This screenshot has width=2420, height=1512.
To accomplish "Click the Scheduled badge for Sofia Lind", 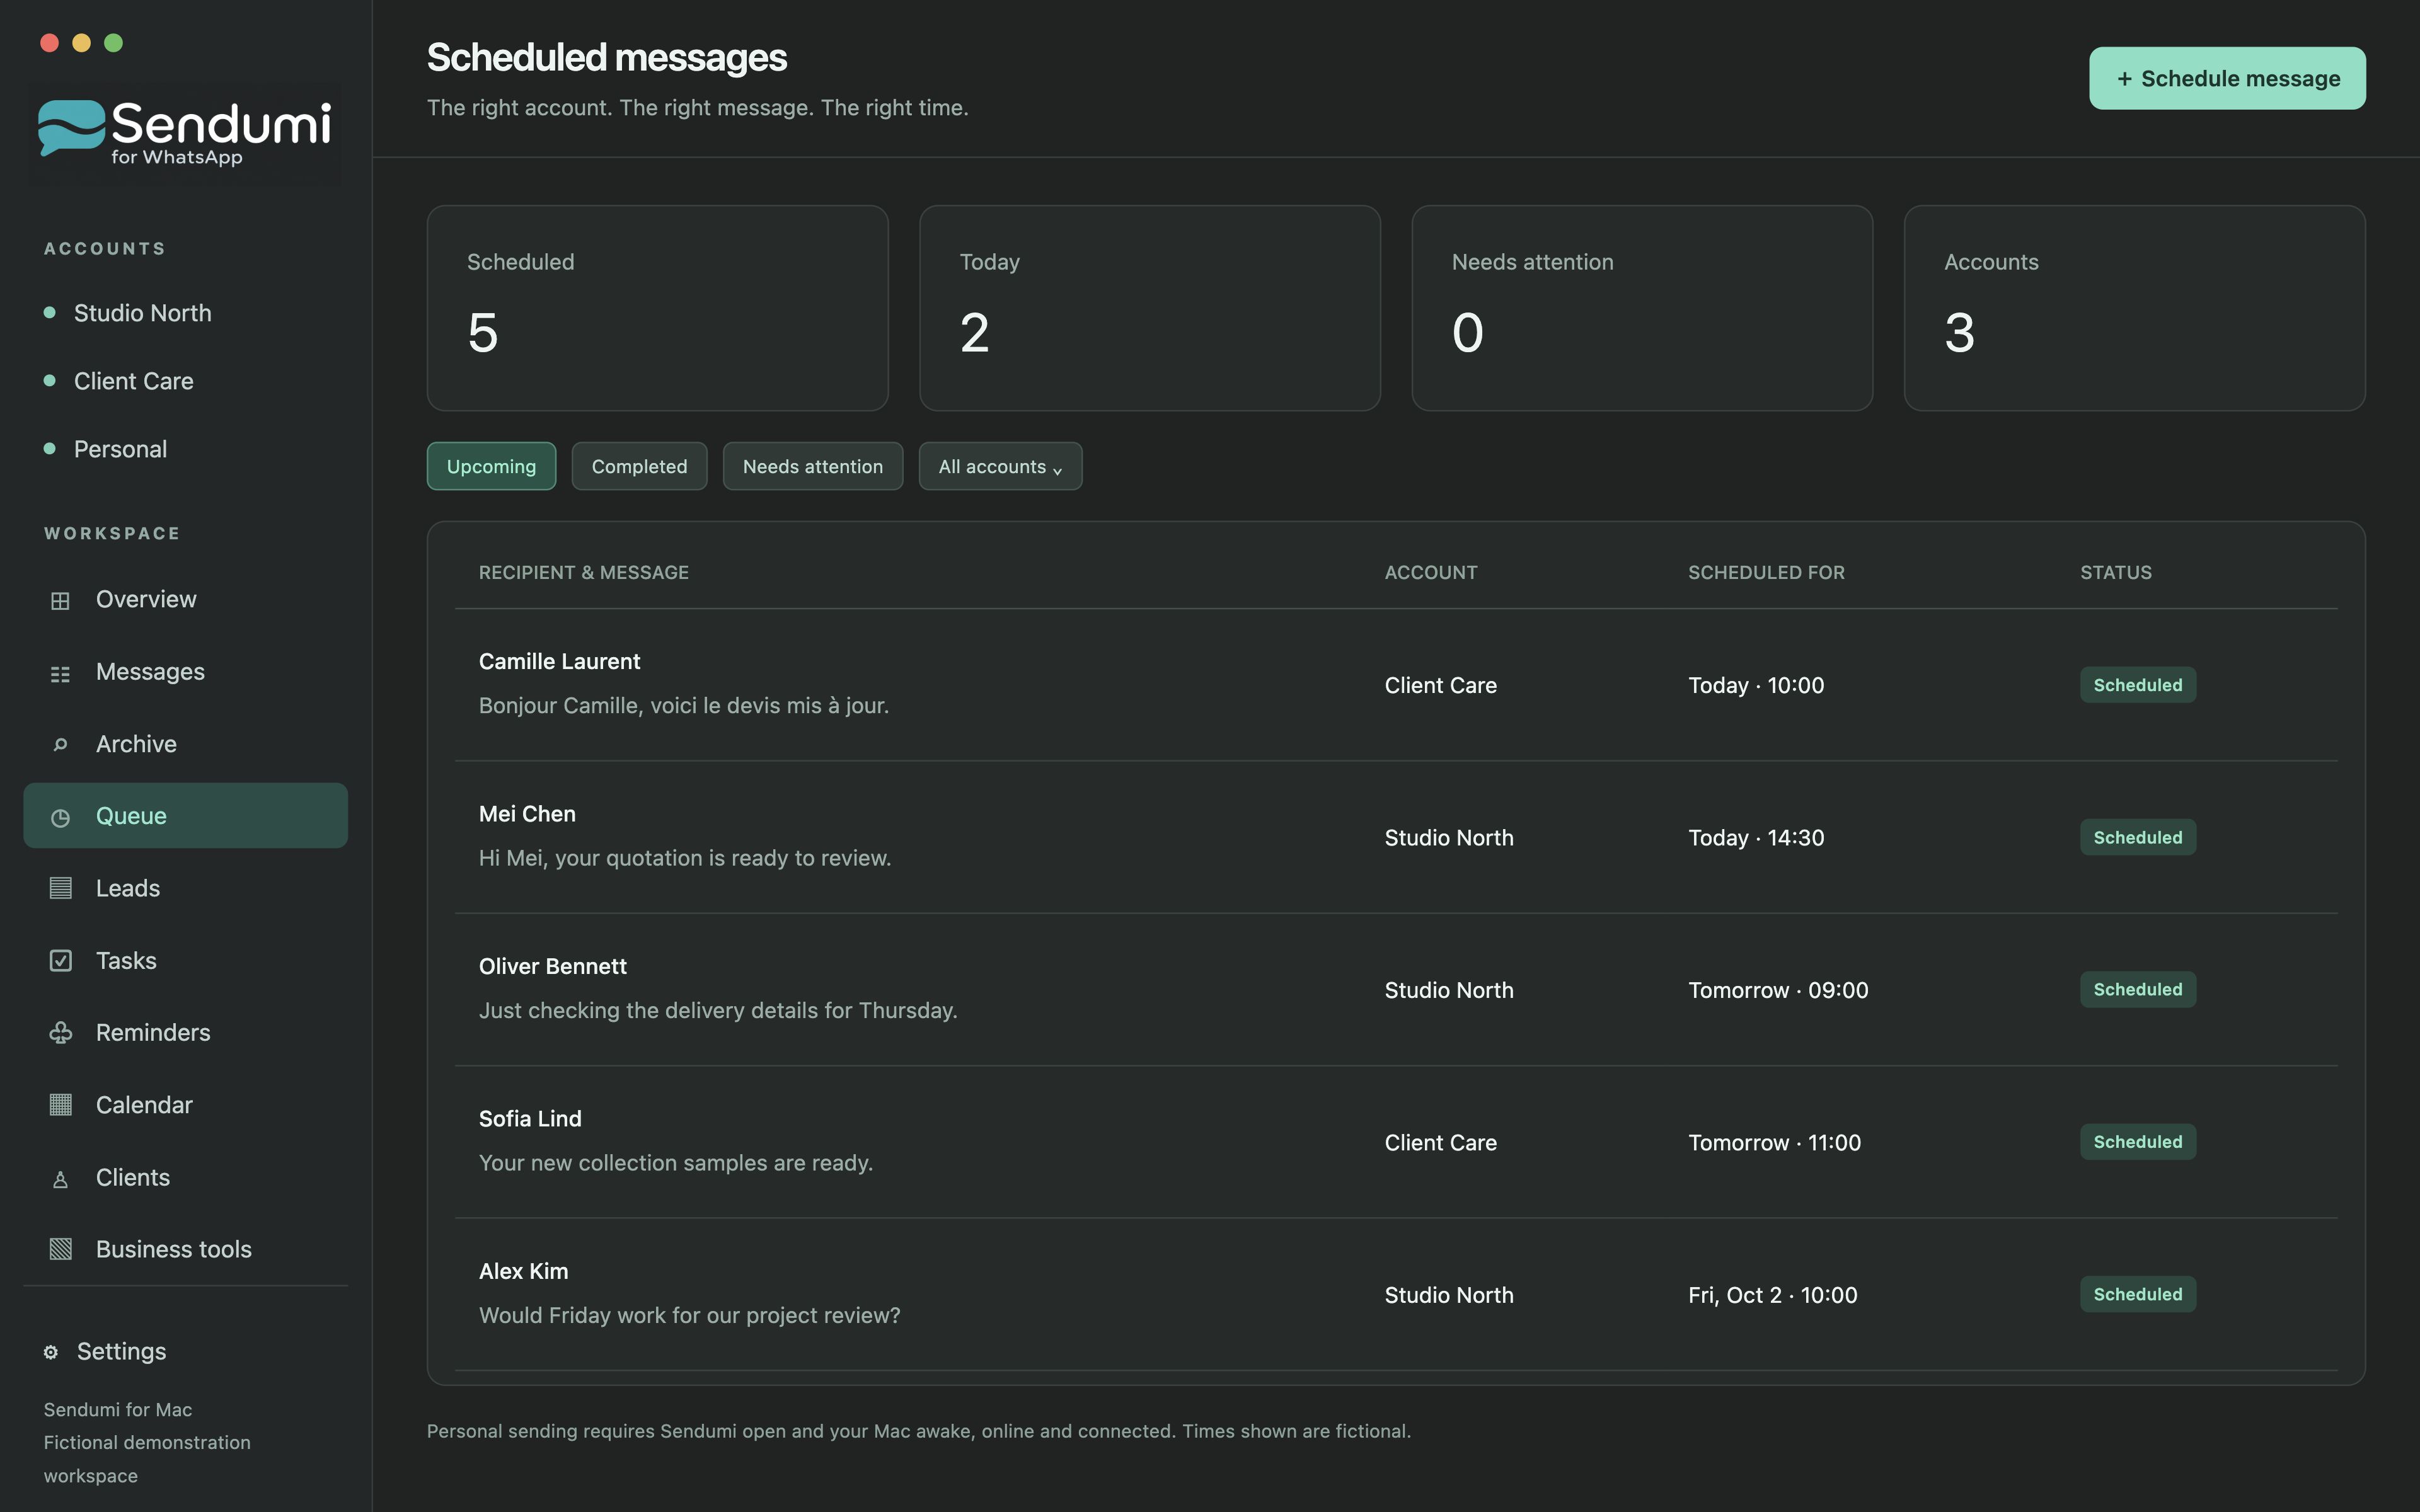I will pyautogui.click(x=2138, y=1142).
